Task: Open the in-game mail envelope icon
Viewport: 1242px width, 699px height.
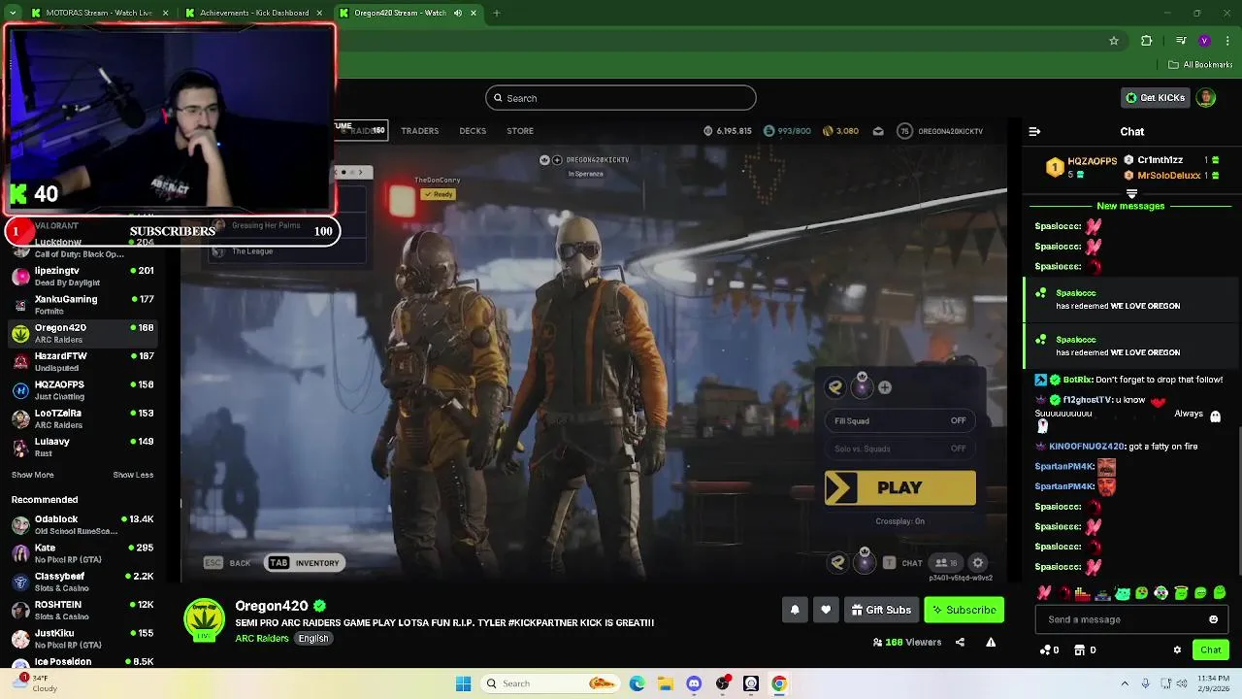Action: pos(878,131)
